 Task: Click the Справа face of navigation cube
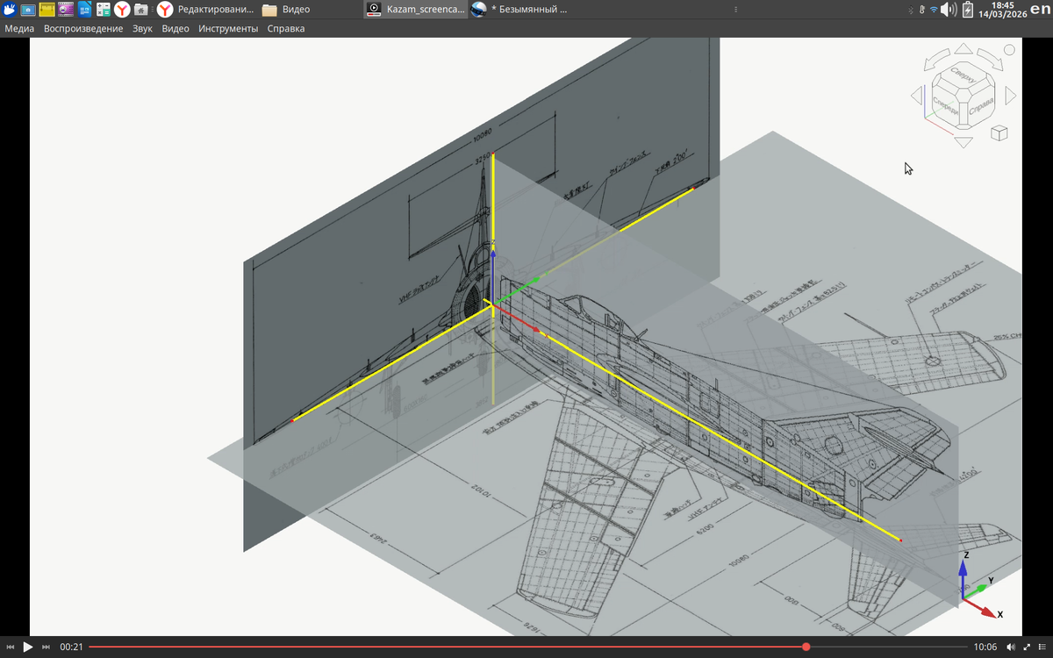click(x=980, y=105)
